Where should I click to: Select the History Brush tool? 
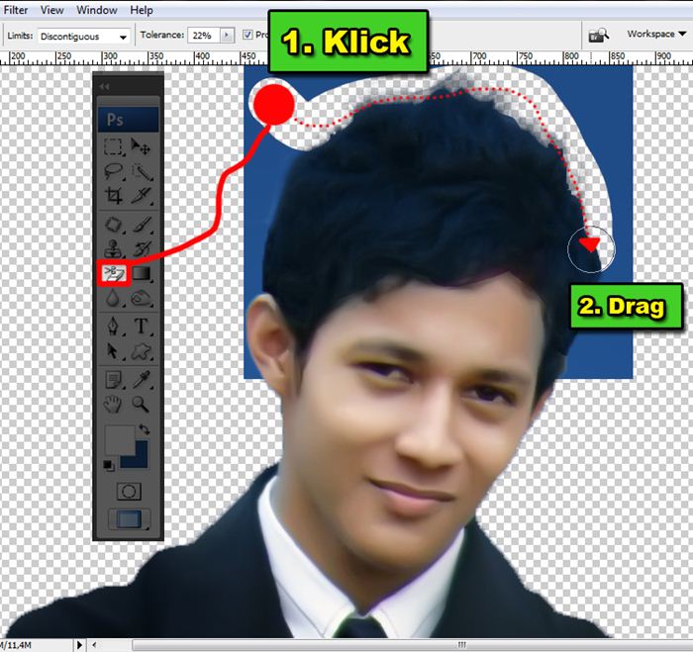coord(141,248)
